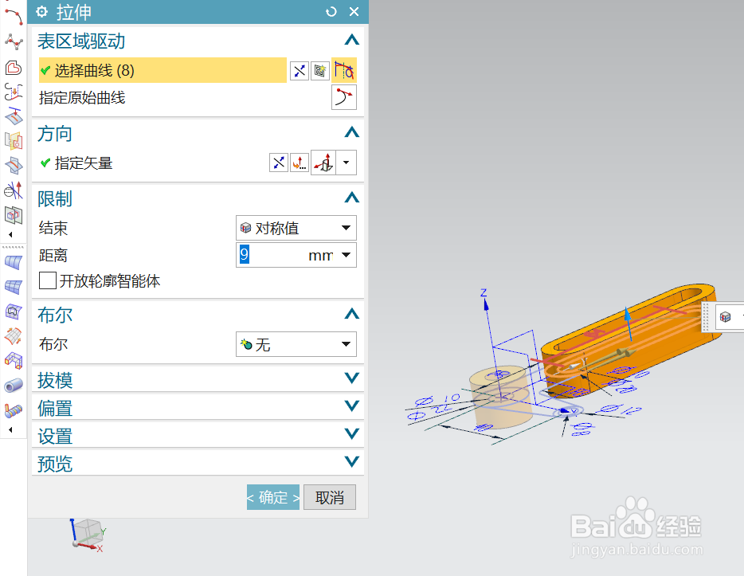Screen dimensions: 744x576
Task: Click the curve selection icon highlighted in yellow
Action: point(344,71)
